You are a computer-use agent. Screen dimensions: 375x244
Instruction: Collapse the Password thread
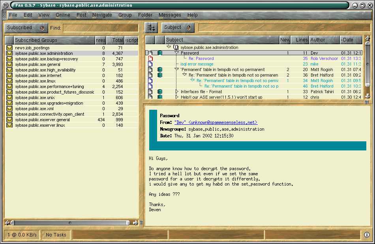click(177, 53)
